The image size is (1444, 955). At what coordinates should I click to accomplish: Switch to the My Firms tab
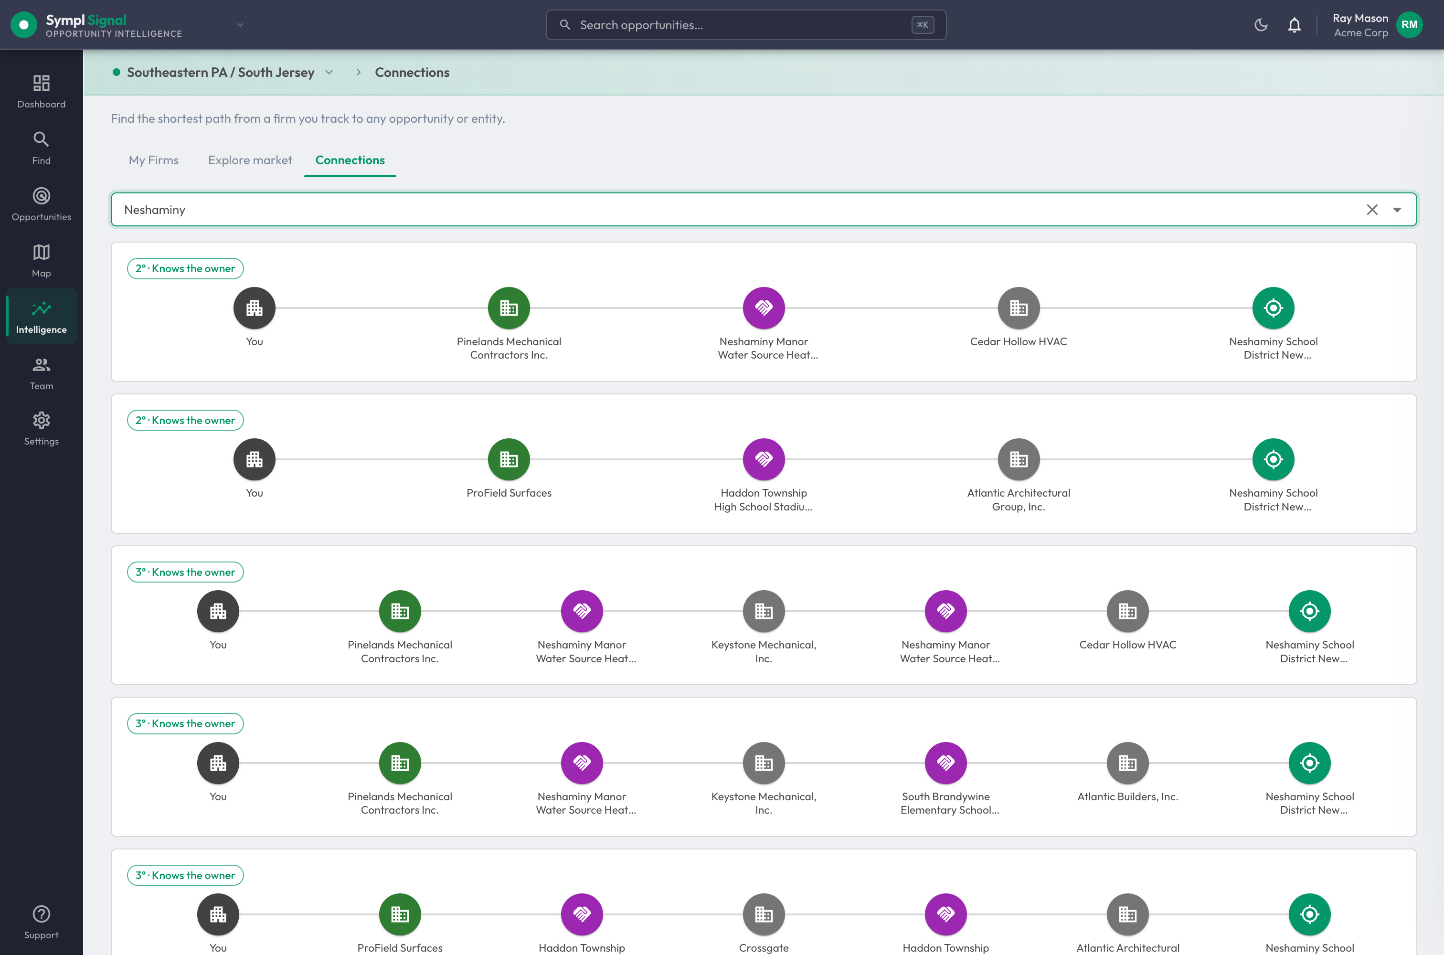coord(153,160)
